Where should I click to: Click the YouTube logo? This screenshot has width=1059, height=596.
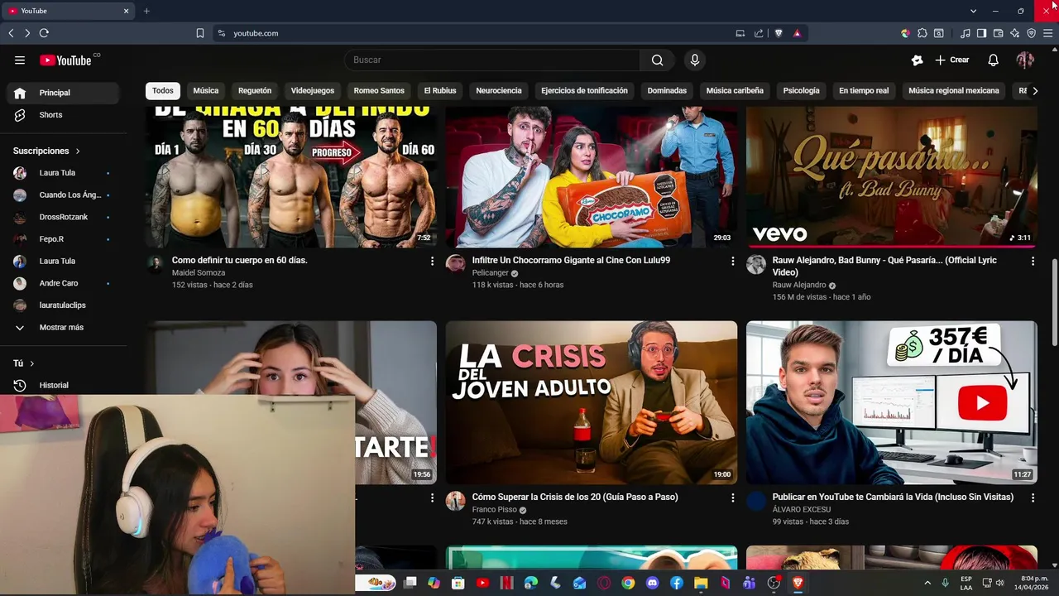[65, 60]
